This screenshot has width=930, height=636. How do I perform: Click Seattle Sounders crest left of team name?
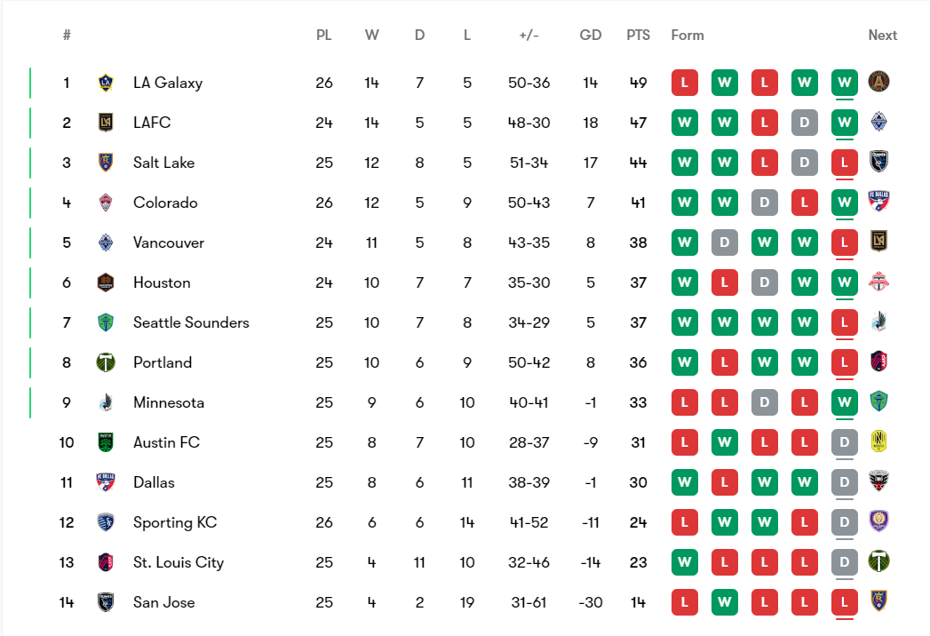(106, 322)
